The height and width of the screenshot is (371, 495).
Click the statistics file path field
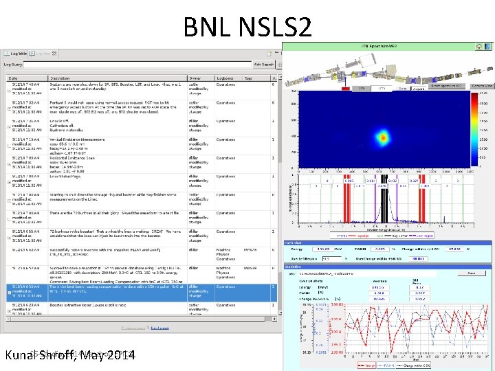[367, 273]
